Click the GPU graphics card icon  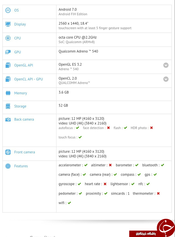(8, 52)
